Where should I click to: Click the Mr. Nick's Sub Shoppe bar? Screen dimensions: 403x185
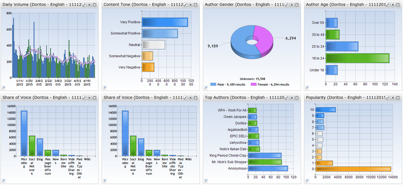coord(265,162)
